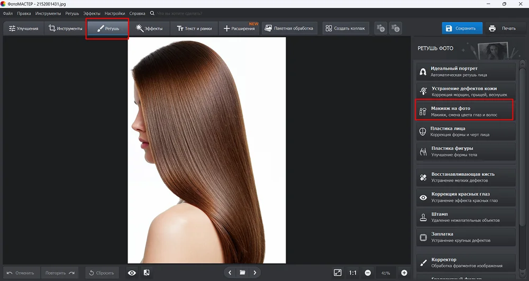Viewport: 529px width, 281px height.
Task: Open Пакетная обработка
Action: (289, 29)
